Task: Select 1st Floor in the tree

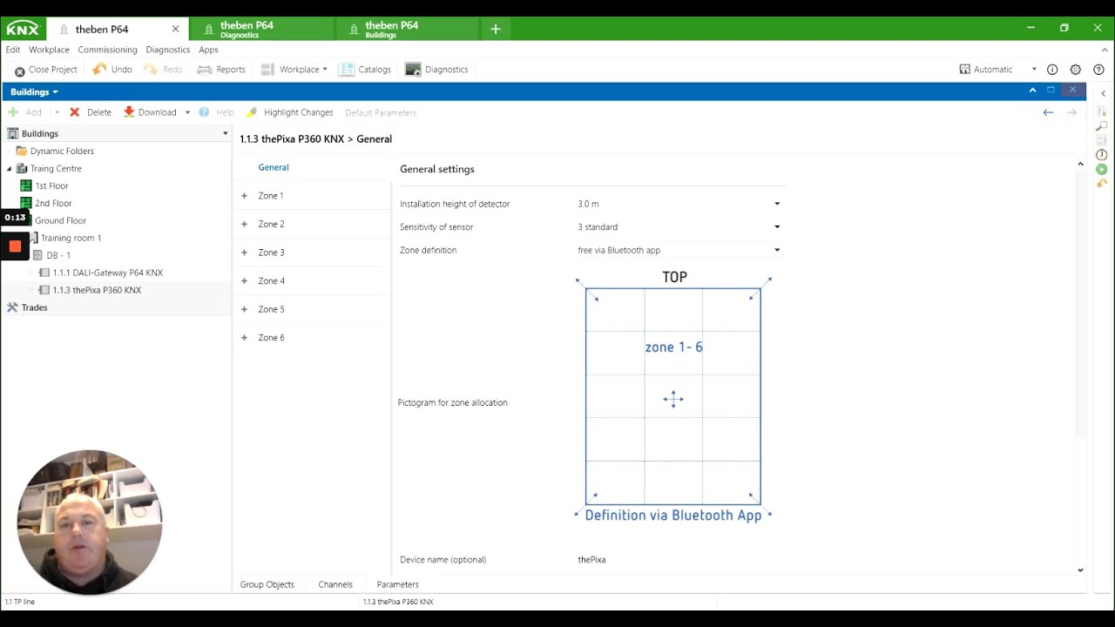Action: pyautogui.click(x=51, y=185)
